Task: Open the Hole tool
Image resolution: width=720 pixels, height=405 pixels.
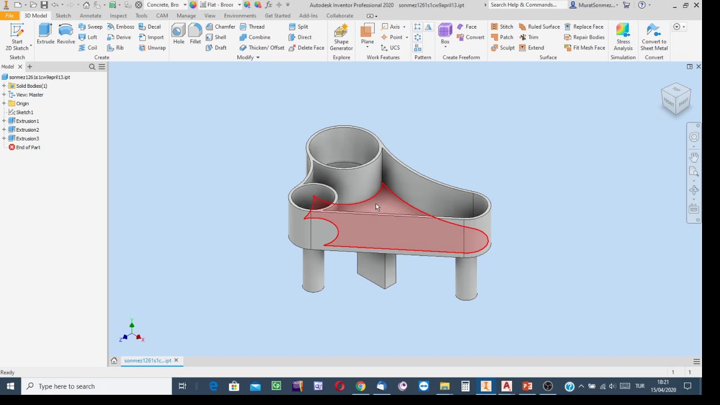Action: (x=178, y=35)
